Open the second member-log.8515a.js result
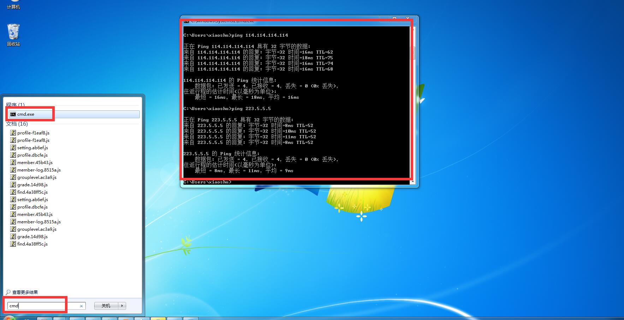Image resolution: width=624 pixels, height=320 pixels. (39, 222)
